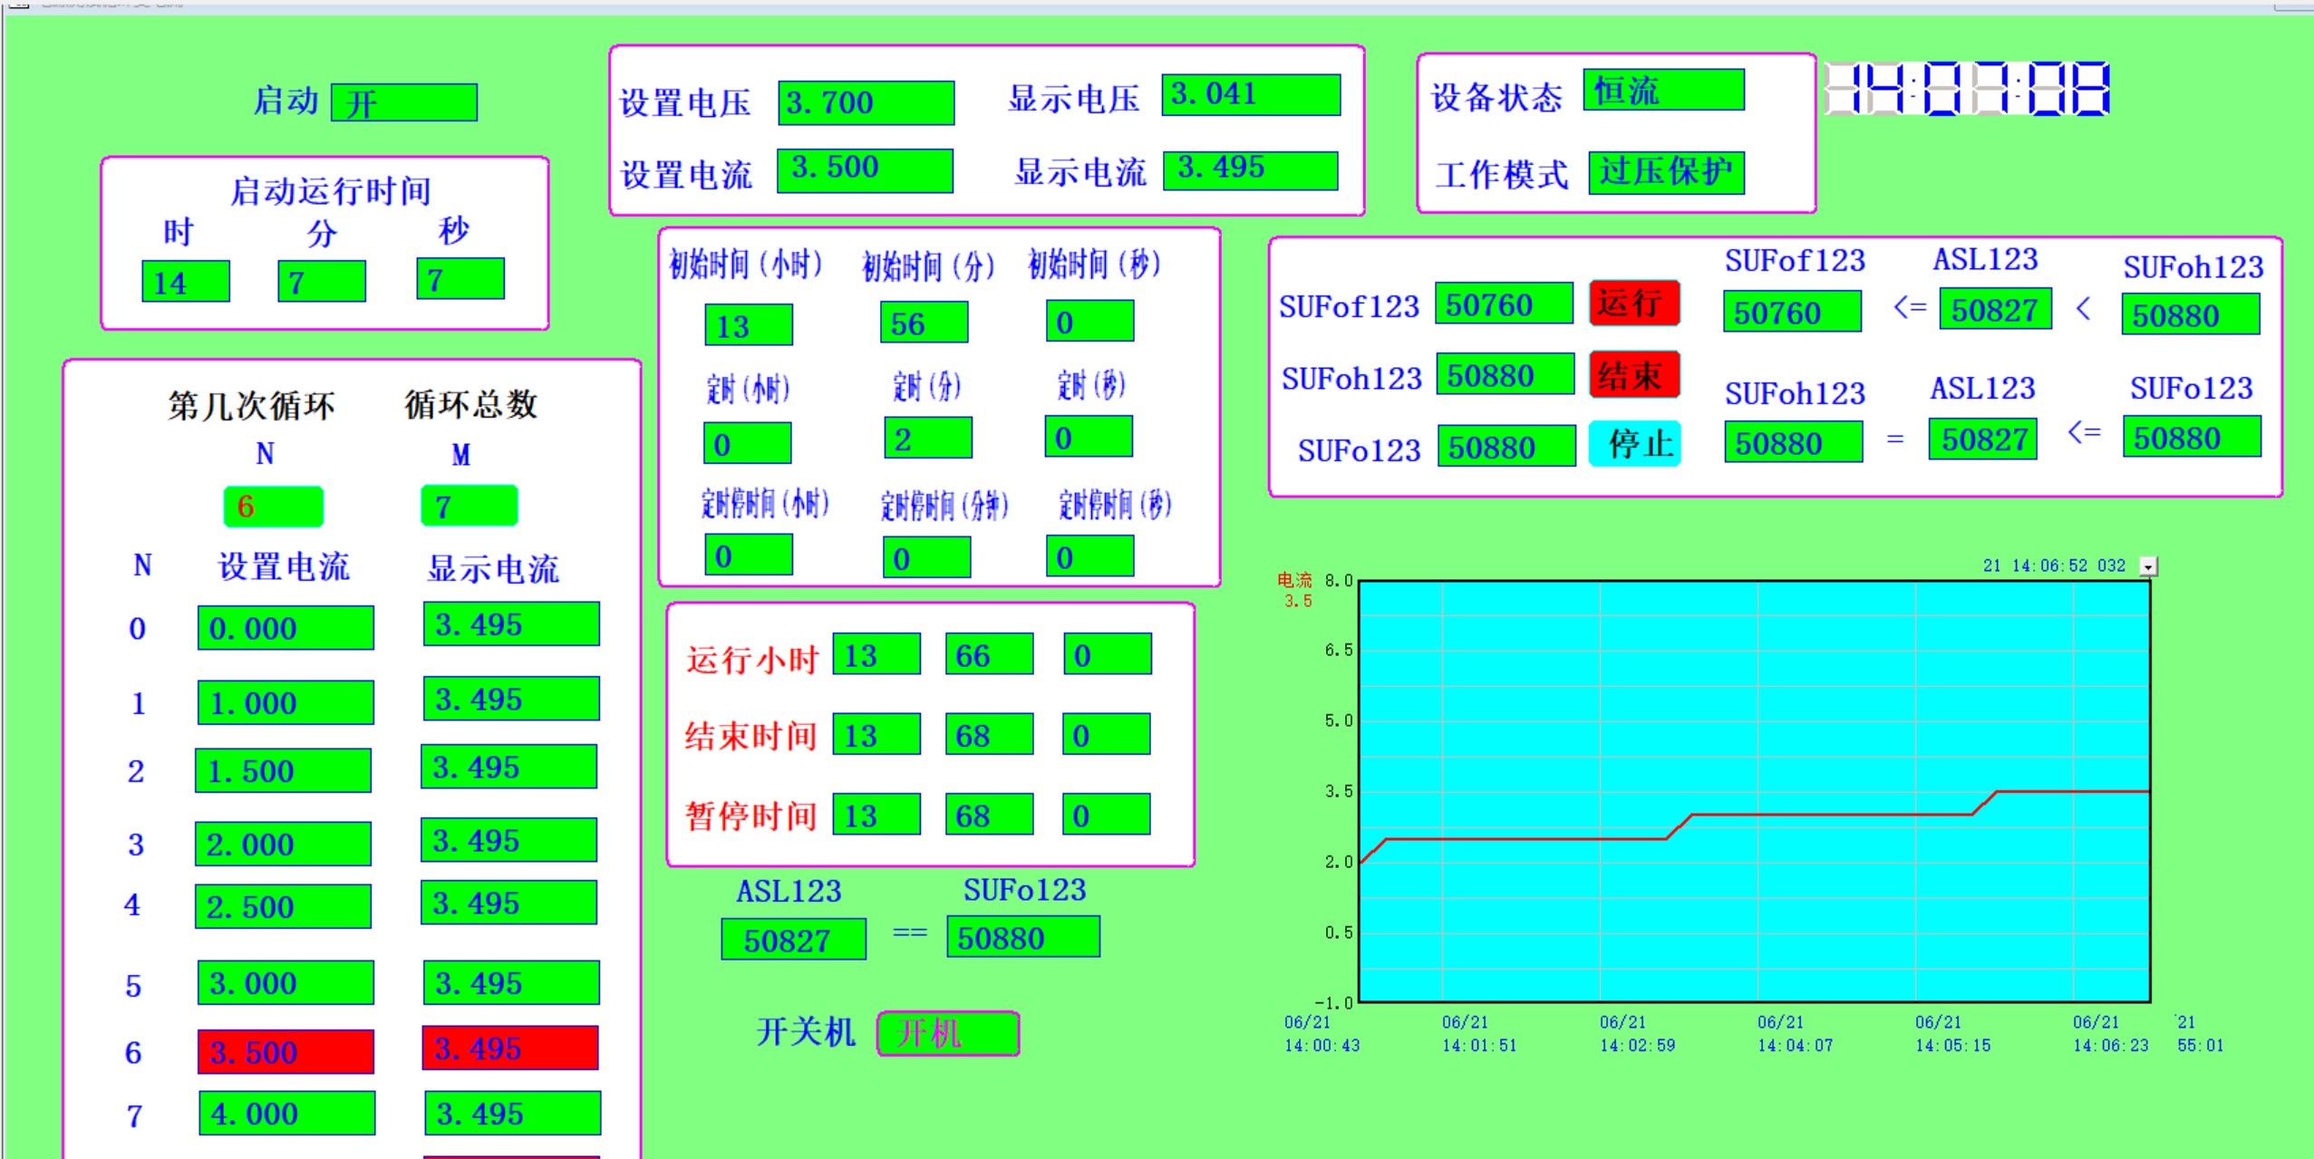Click 运行小时 hour field 13
Screen dimensions: 2314x1159
876,654
